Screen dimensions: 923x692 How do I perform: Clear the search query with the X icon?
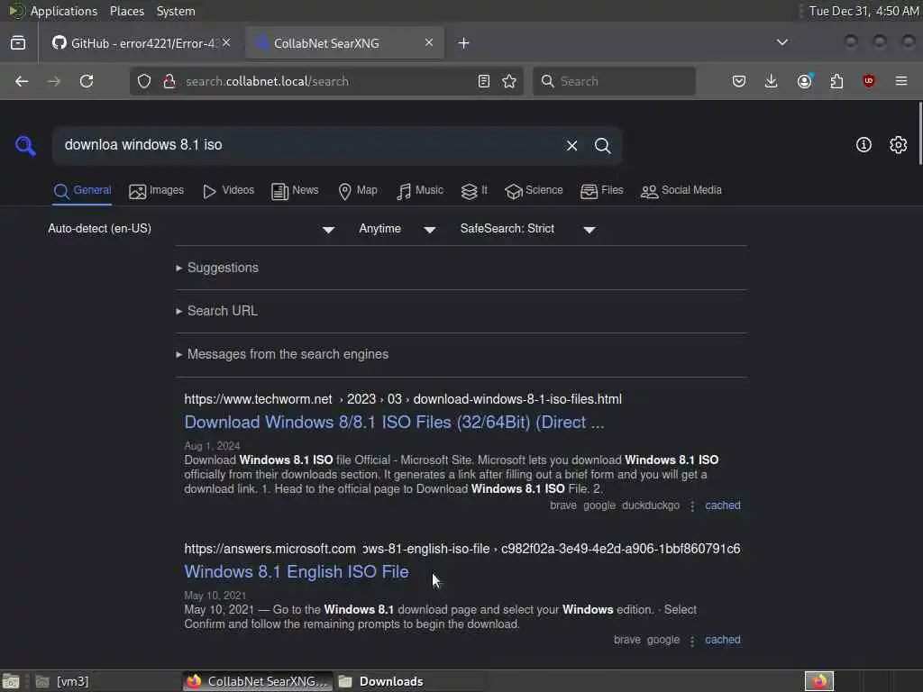click(x=571, y=145)
